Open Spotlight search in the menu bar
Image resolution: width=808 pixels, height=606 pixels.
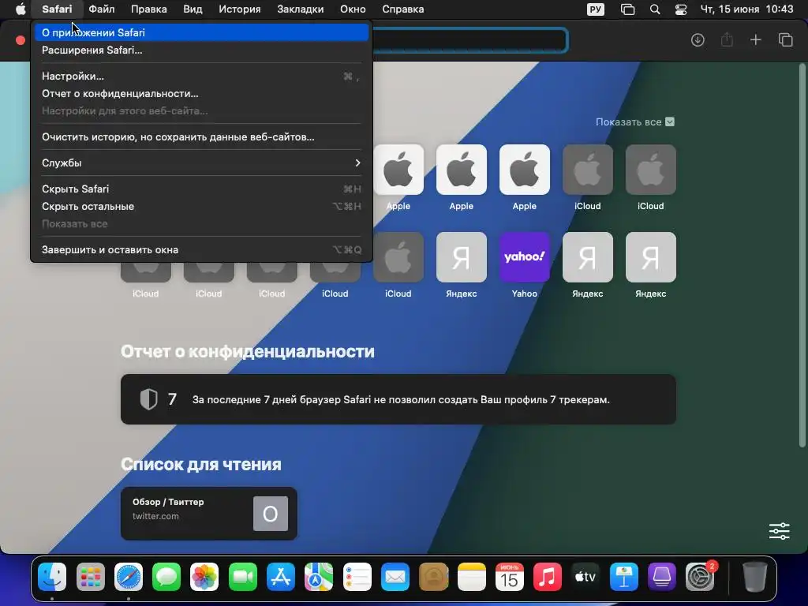tap(655, 9)
